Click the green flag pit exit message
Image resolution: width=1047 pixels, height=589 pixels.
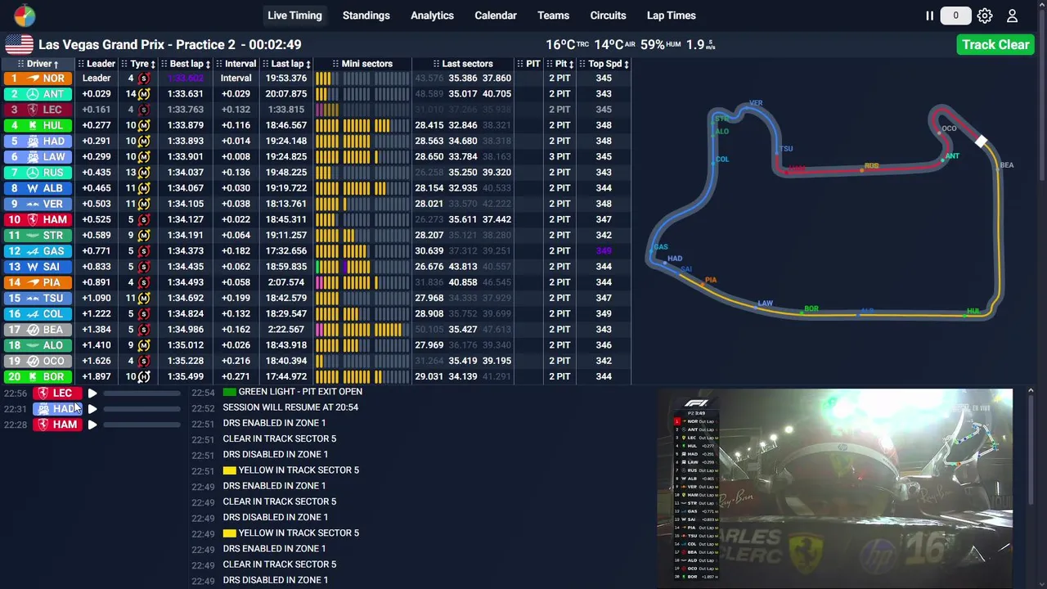pos(292,392)
